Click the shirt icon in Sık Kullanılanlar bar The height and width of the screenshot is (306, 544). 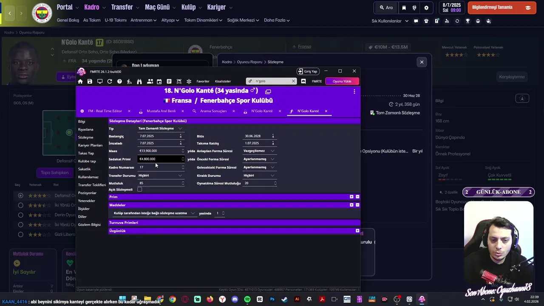tap(426, 21)
